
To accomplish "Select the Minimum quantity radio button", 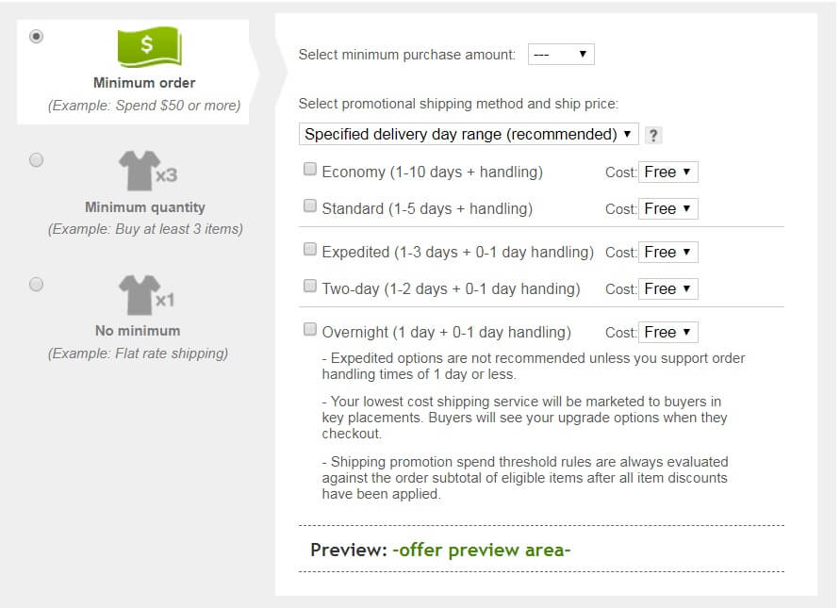I will point(36,160).
